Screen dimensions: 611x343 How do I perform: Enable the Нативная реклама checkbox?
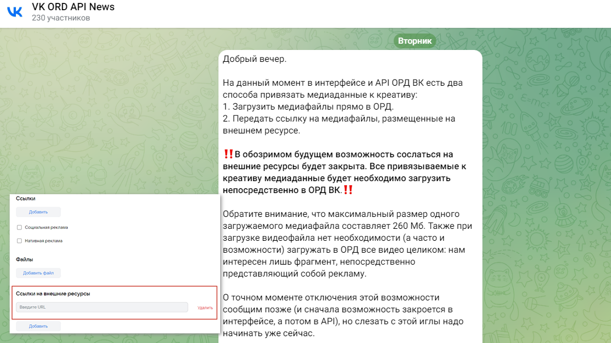(19, 241)
